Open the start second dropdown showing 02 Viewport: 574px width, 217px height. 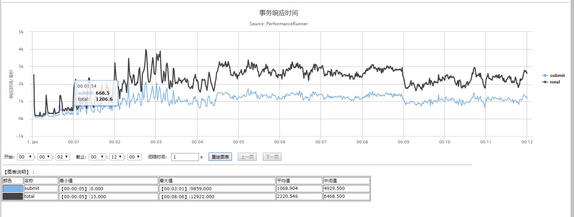tap(63, 157)
